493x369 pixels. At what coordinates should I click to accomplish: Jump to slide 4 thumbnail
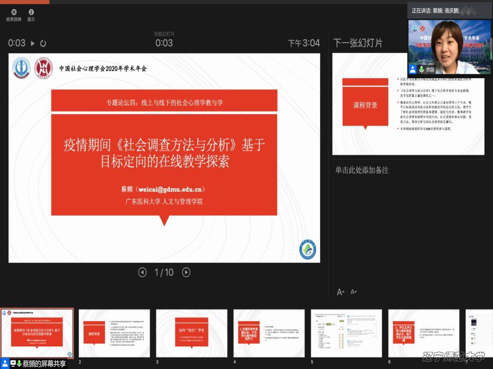tap(269, 333)
